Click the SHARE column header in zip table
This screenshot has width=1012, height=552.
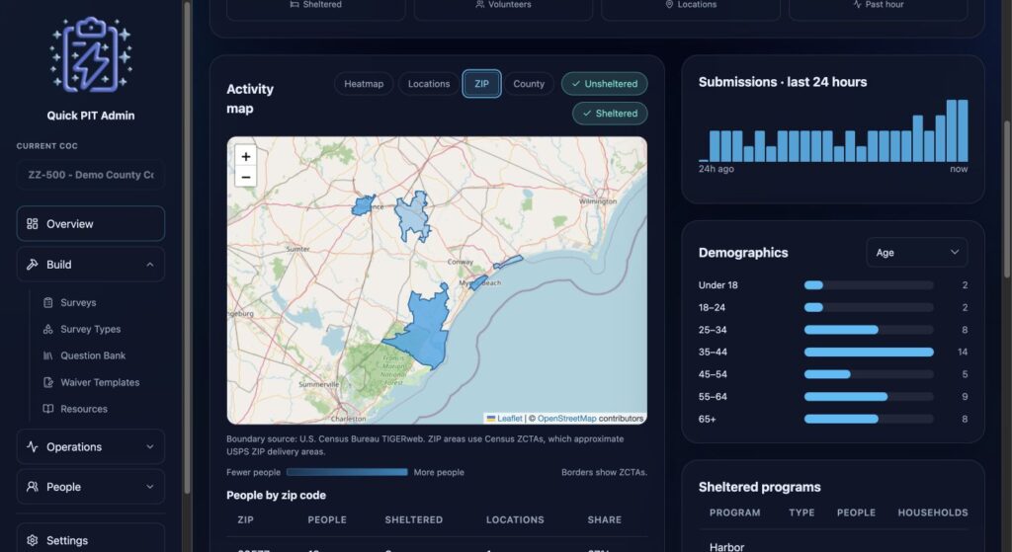[x=605, y=519]
